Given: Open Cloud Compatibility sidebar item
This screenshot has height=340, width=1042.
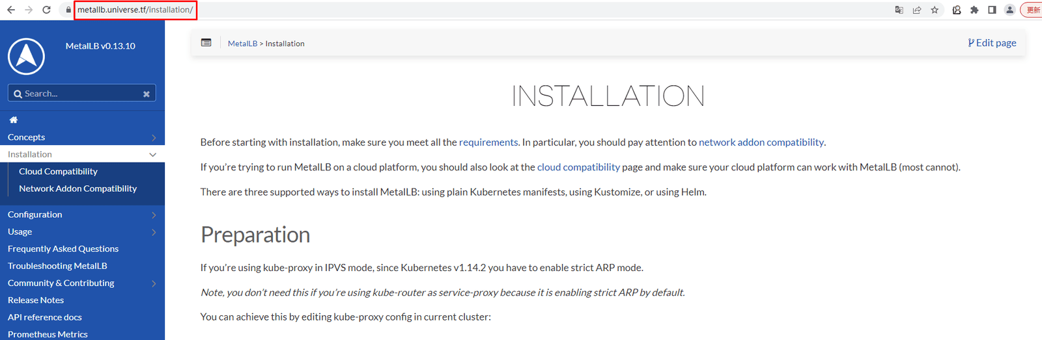Looking at the screenshot, I should (x=58, y=172).
